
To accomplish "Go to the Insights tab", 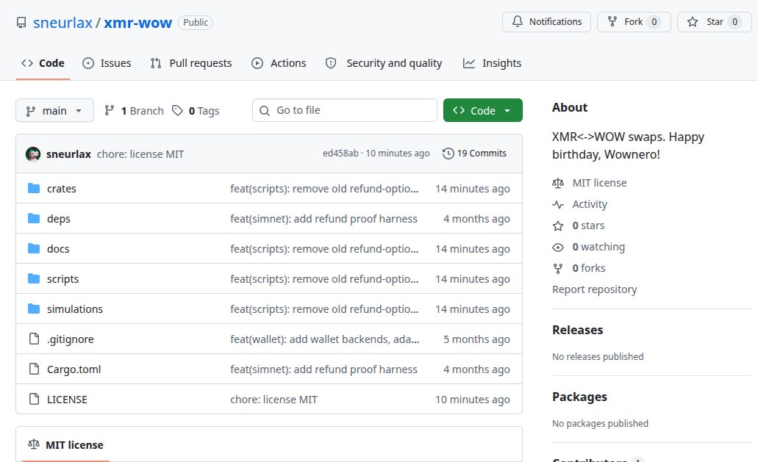I will click(492, 63).
